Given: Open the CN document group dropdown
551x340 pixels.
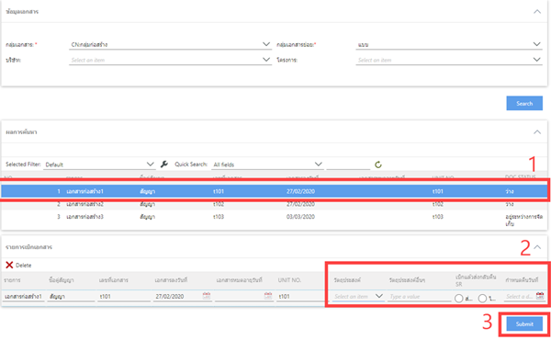Looking at the screenshot, I should (x=170, y=45).
